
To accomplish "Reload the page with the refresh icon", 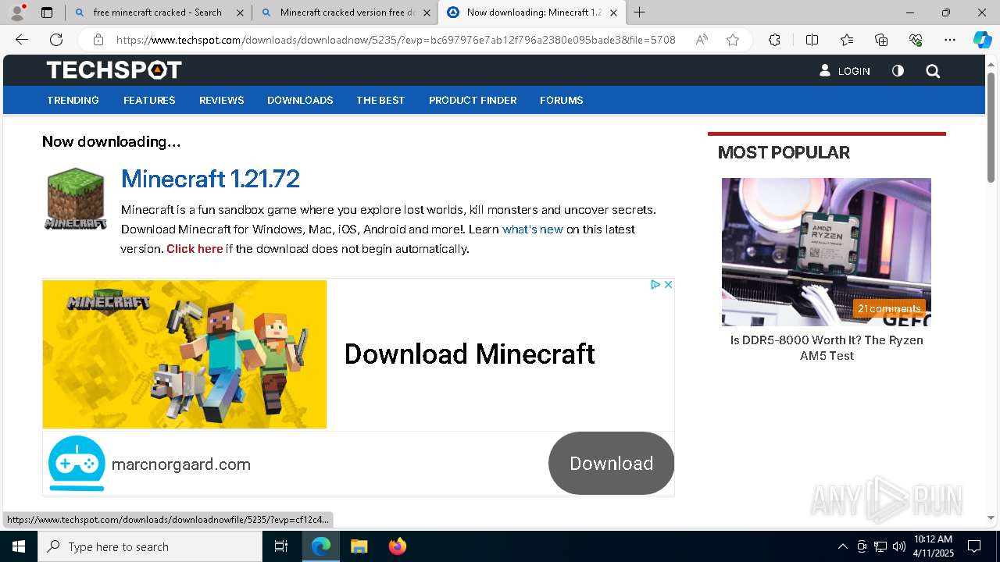I will pyautogui.click(x=56, y=40).
